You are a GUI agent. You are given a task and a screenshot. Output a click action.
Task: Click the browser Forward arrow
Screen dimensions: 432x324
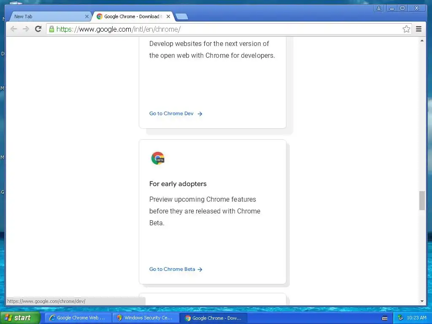pos(26,29)
